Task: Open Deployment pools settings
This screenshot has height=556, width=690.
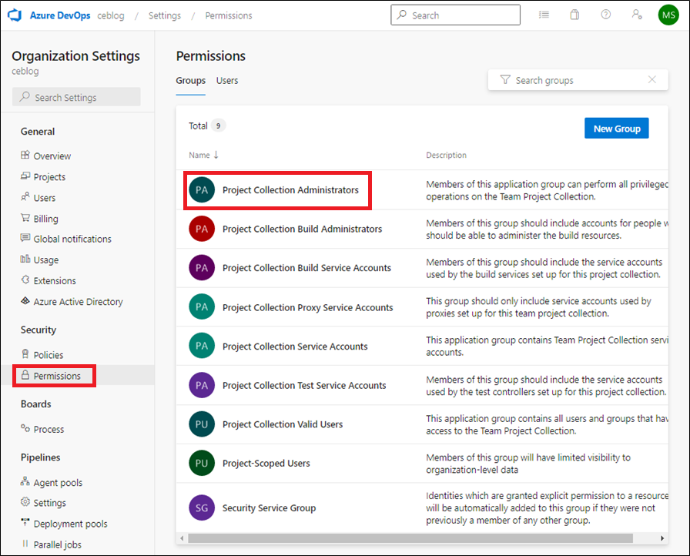Action: coord(70,524)
